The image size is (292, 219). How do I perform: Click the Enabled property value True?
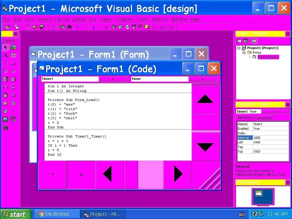point(271,129)
